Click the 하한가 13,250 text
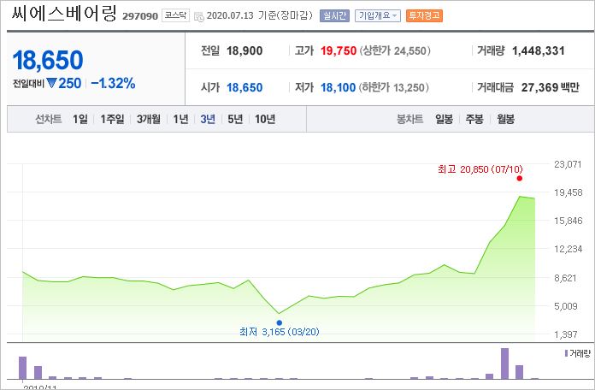This screenshot has height=390, width=595. [393, 87]
